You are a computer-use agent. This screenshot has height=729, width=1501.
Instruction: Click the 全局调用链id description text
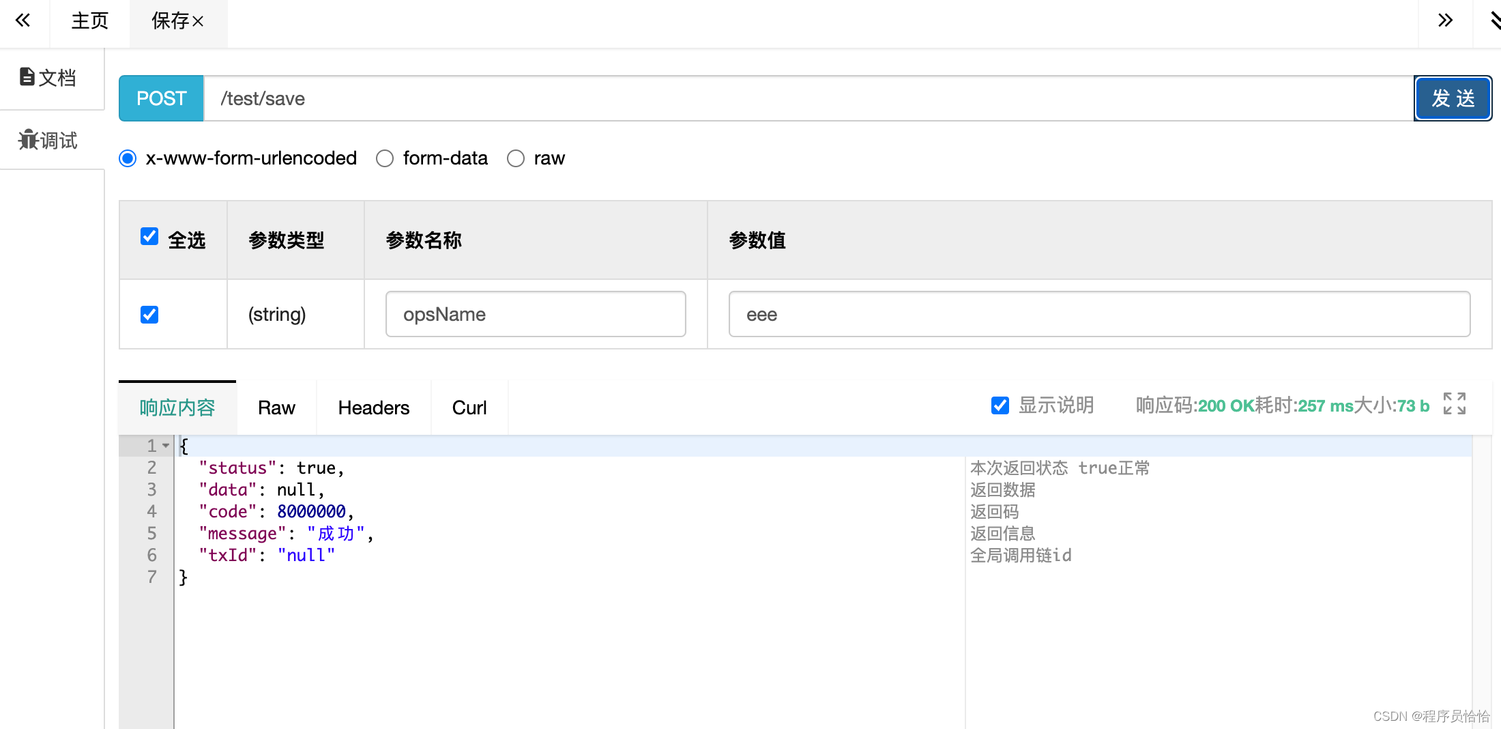(x=1021, y=555)
